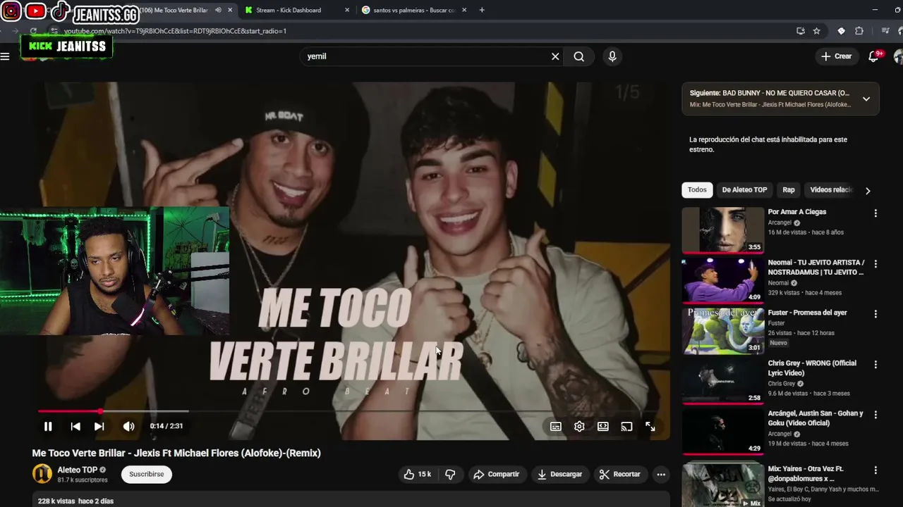Reload the page in the browser toolbar
This screenshot has height=507, width=903.
(33, 31)
